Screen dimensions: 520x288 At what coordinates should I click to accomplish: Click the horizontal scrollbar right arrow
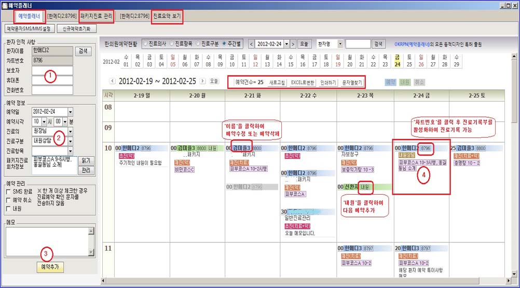point(509,281)
